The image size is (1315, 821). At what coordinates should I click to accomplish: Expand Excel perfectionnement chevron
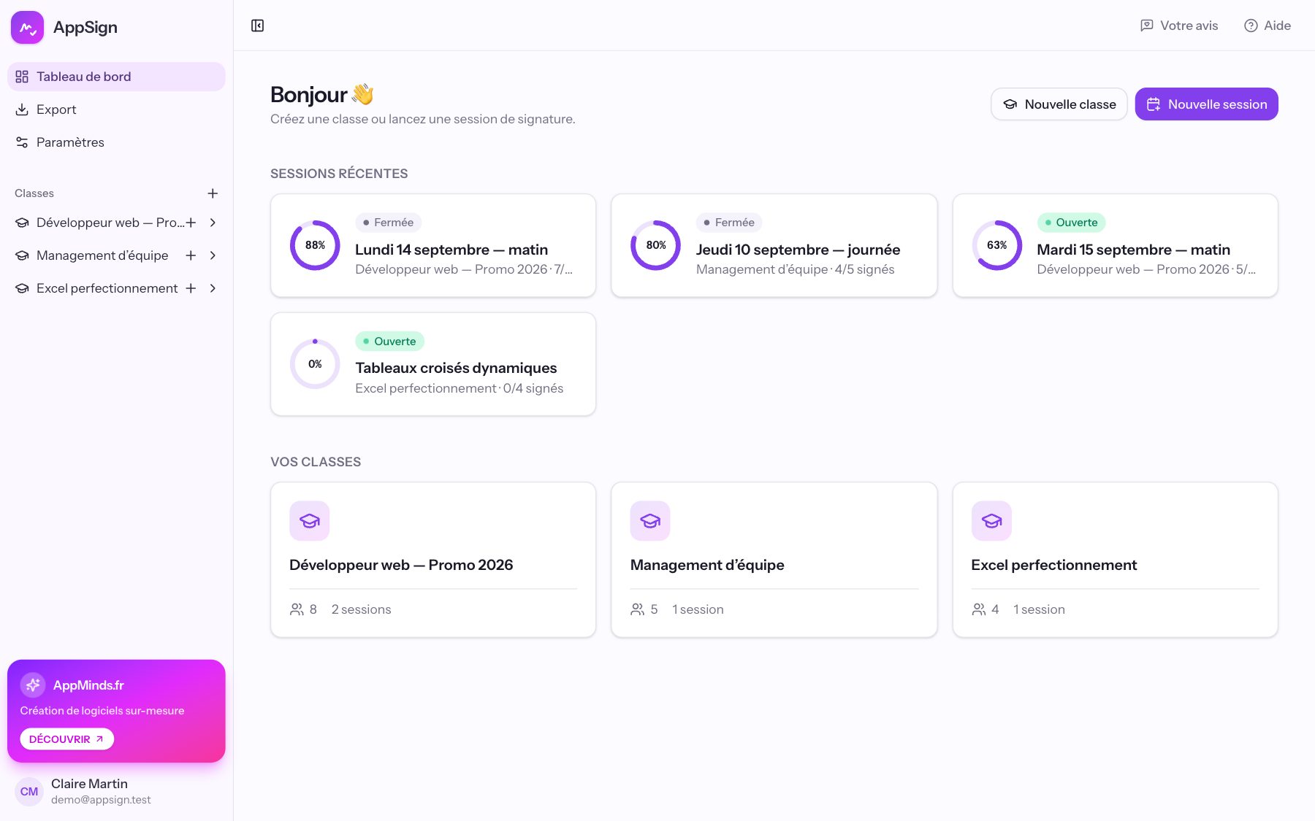[x=213, y=288]
